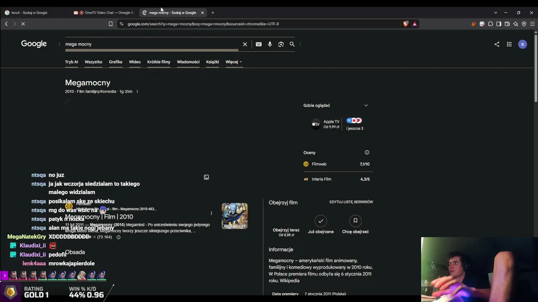Image resolution: width=538 pixels, height=302 pixels.
Task: Switch to the Wiadomości tab
Action: click(x=188, y=62)
